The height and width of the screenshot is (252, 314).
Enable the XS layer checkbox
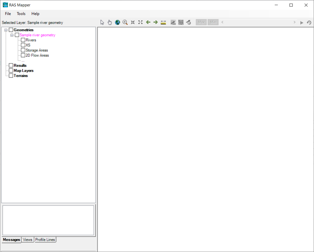pyautogui.click(x=23, y=45)
